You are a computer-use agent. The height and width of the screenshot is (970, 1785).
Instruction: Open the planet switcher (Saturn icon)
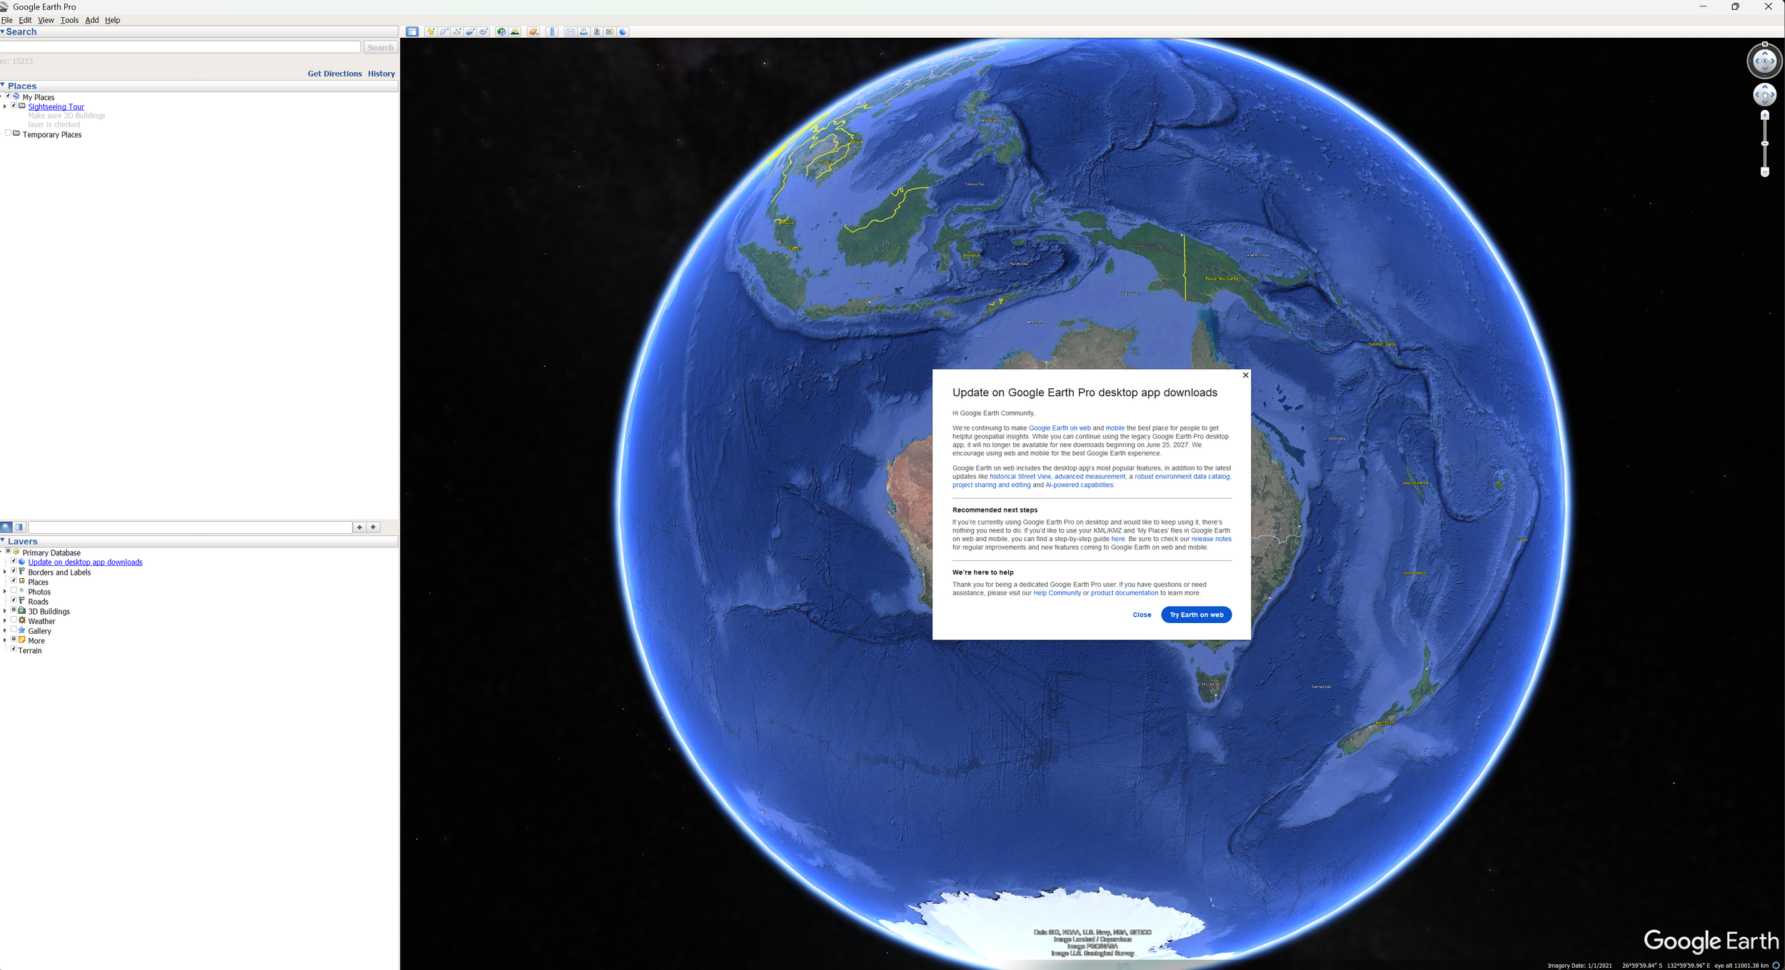point(533,32)
